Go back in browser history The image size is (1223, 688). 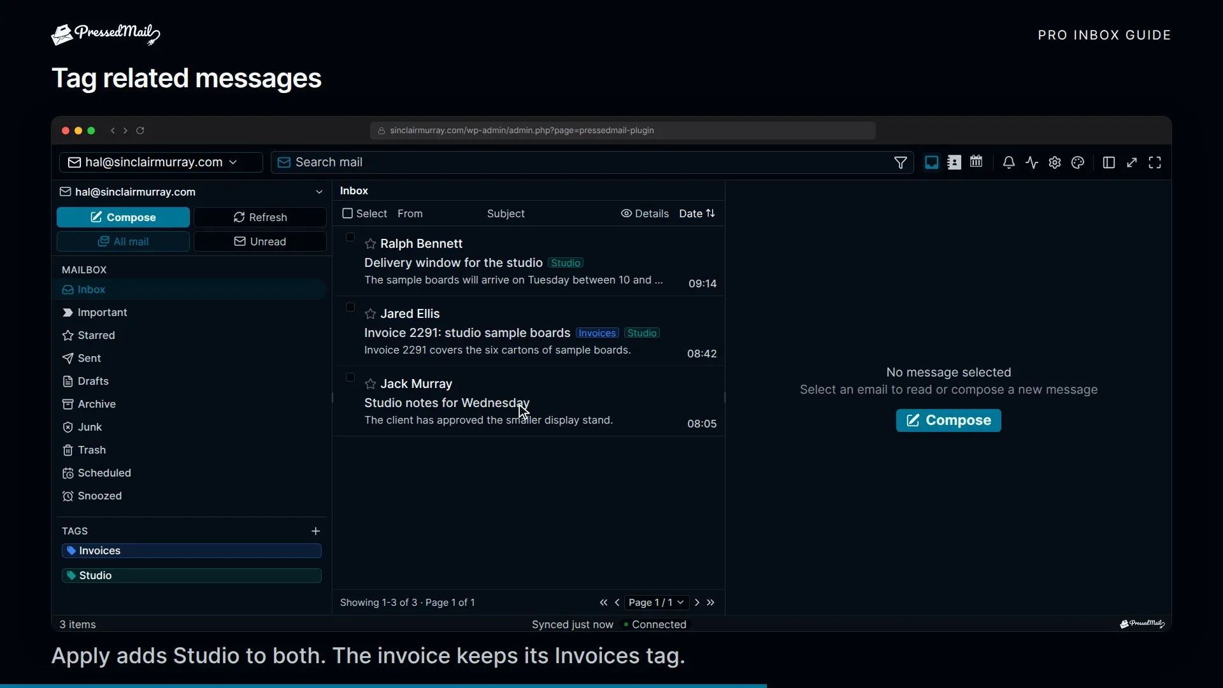113,131
